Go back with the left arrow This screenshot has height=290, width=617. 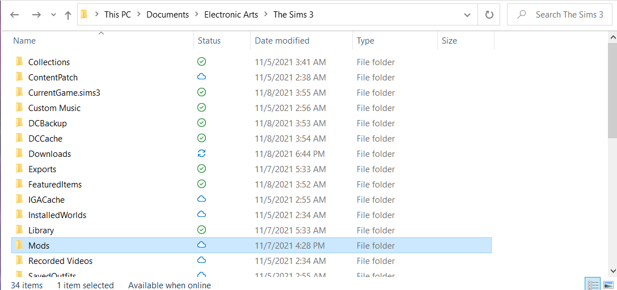point(15,15)
